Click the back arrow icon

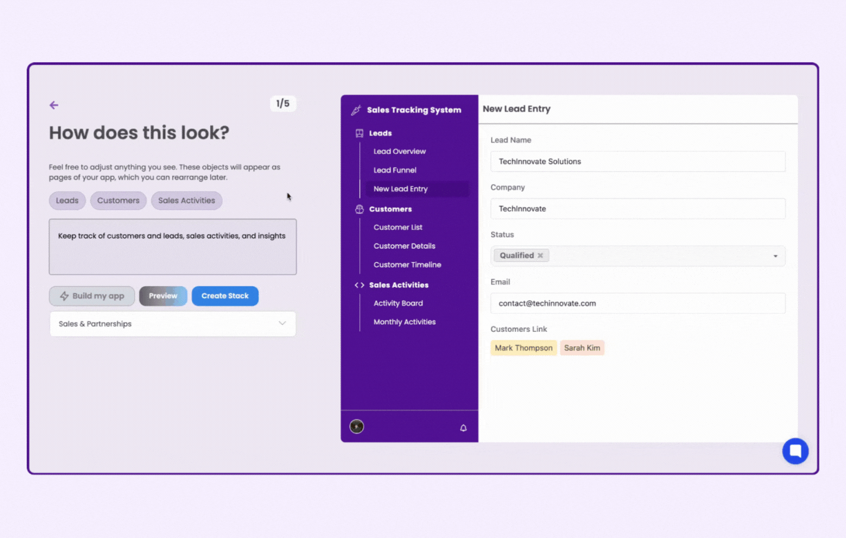(54, 105)
